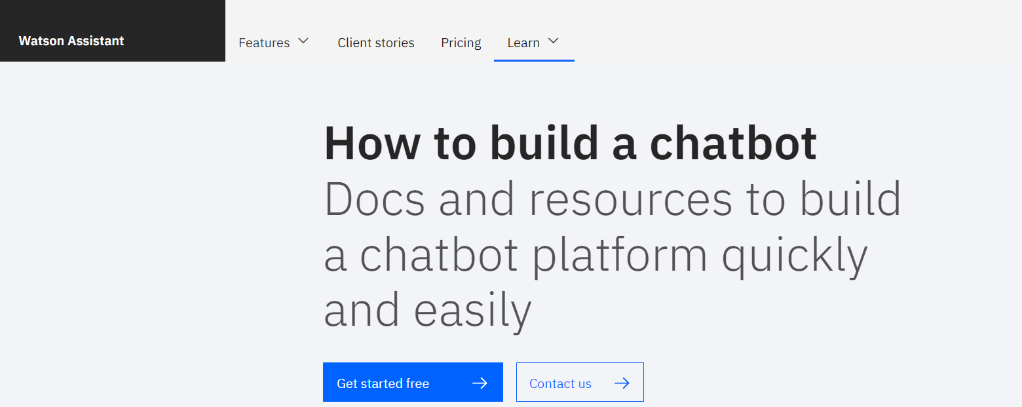
Task: Click the white arrow icon in Get started free
Action: (x=480, y=383)
